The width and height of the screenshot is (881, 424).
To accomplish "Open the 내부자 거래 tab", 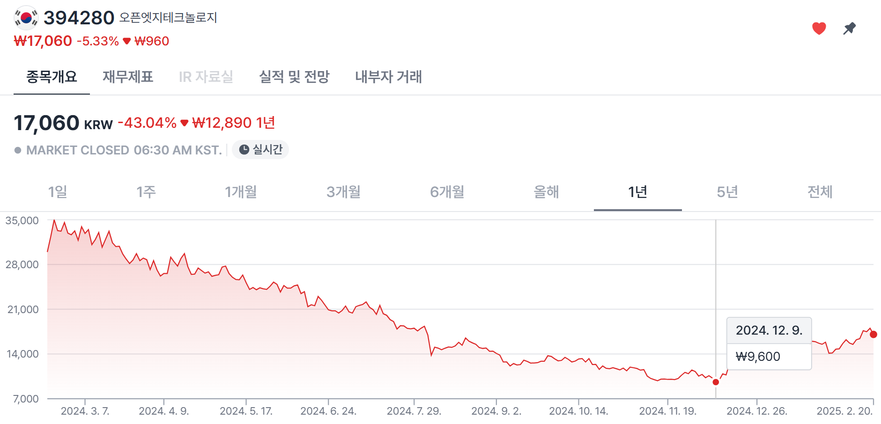I will point(388,77).
